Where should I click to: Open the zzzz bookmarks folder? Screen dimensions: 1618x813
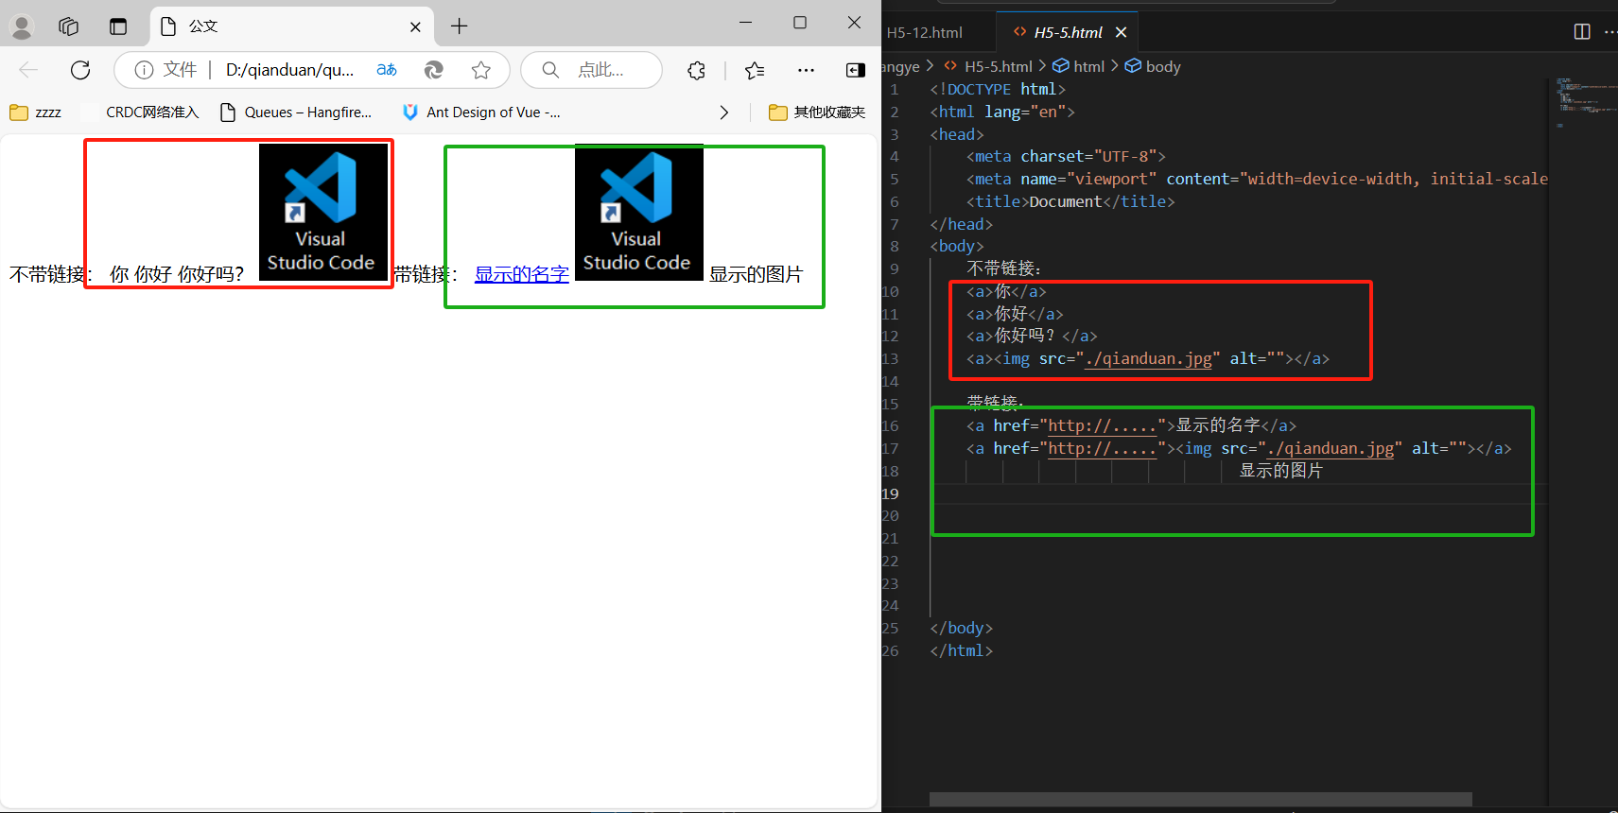pos(36,112)
